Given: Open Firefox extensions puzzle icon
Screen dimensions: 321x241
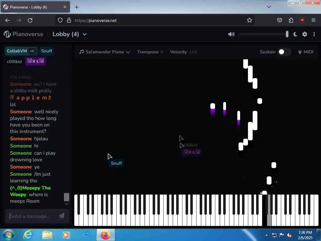Looking at the screenshot, I should point(291,20).
